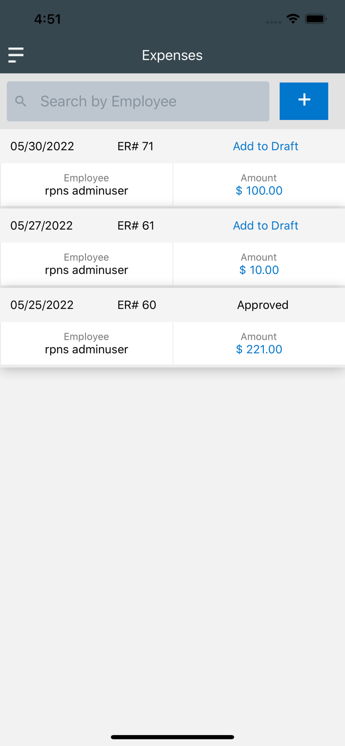Click the Wi-Fi icon in the status bar
This screenshot has height=746, width=345.
coord(293,19)
